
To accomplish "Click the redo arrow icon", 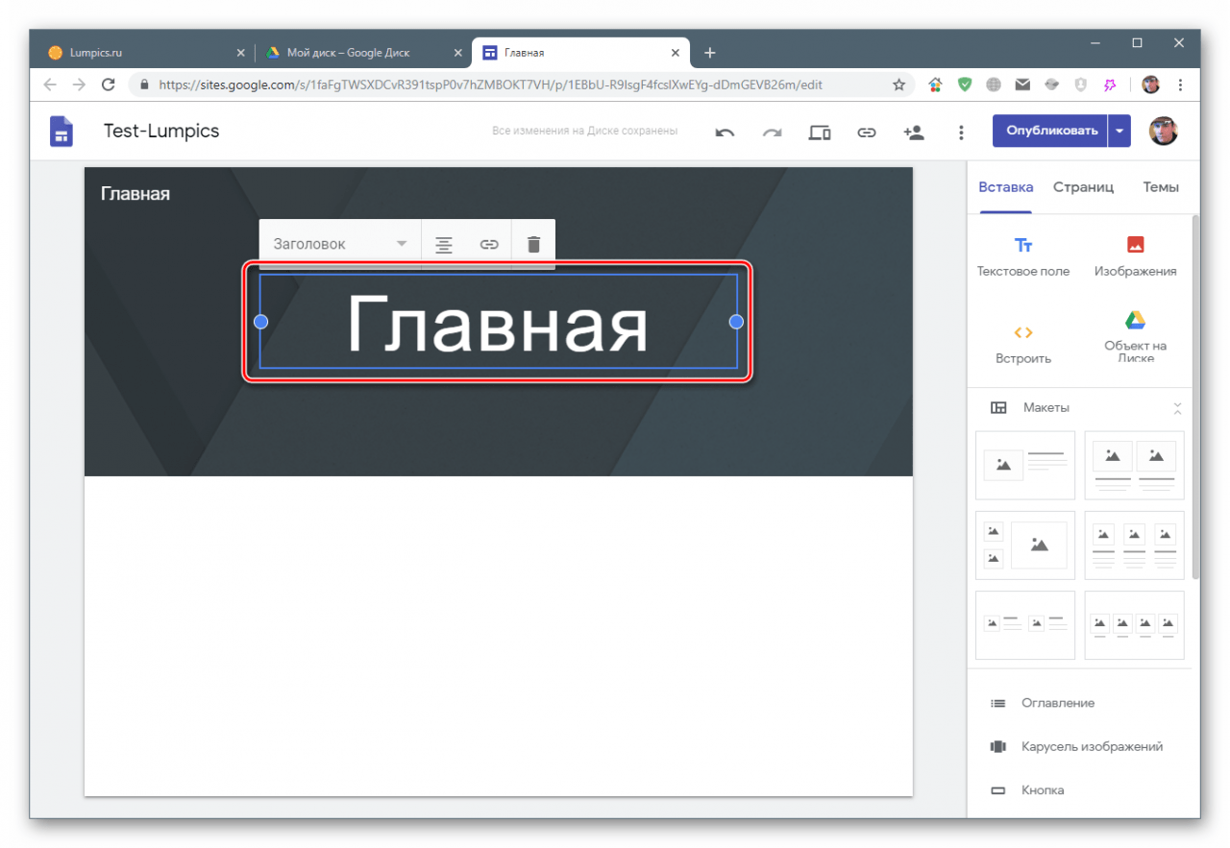I will click(772, 133).
